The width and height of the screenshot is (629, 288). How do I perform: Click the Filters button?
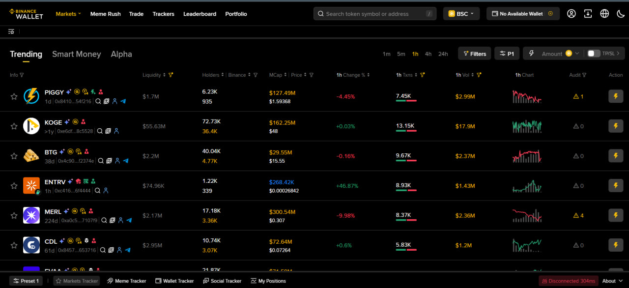(474, 54)
